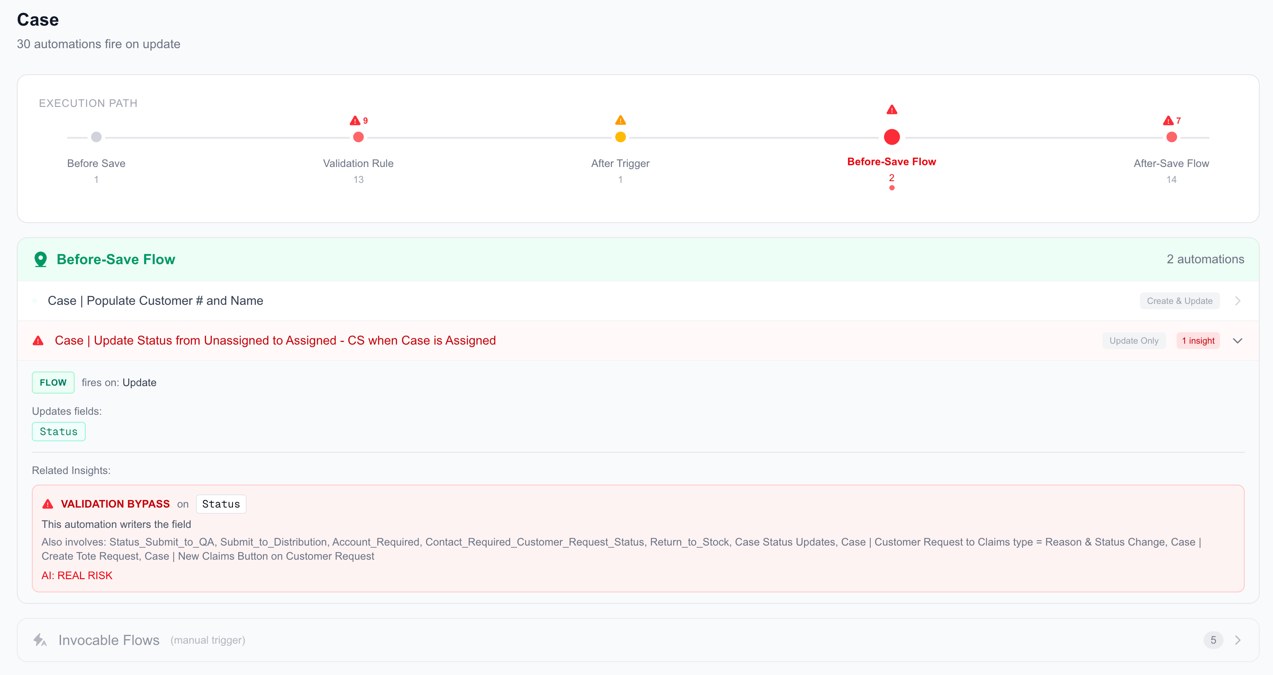Click the green location pin beside Before-Save Flow heading
1273x675 pixels.
click(x=40, y=259)
